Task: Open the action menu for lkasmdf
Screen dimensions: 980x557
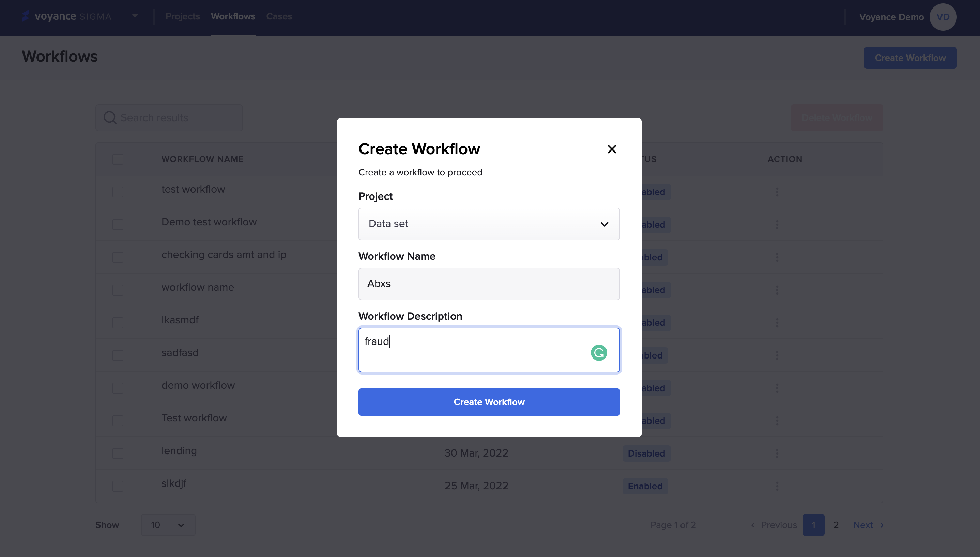Action: tap(777, 323)
